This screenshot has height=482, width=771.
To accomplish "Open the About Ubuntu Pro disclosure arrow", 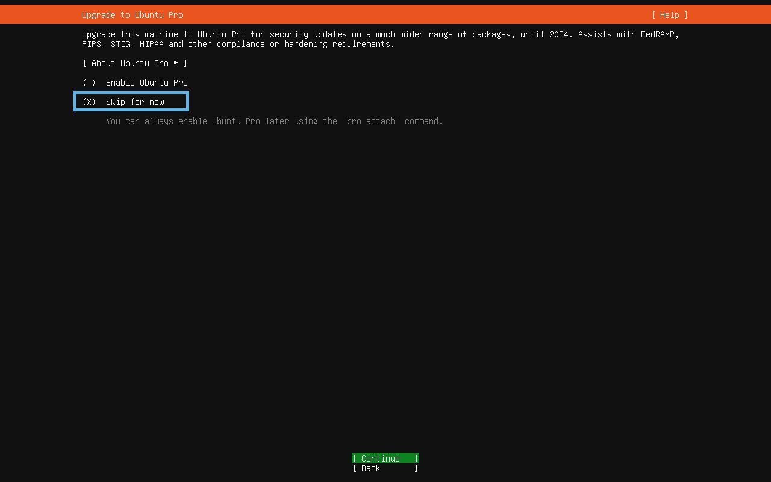I will pos(176,63).
